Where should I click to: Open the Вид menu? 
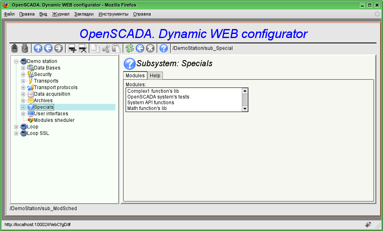coord(43,14)
